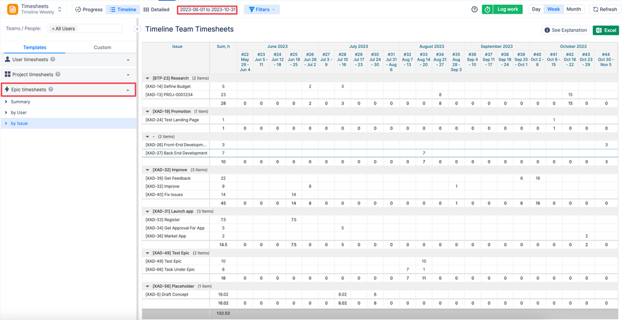Collapse the [XAD-49] Test Epic group

pyautogui.click(x=148, y=253)
